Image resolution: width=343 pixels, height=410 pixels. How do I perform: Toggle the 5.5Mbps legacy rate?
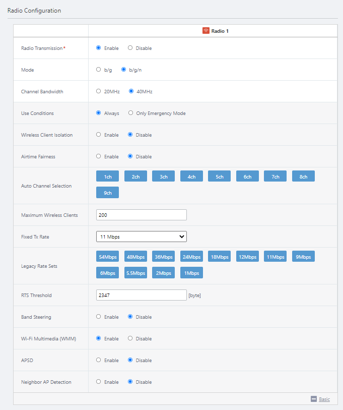(135, 273)
